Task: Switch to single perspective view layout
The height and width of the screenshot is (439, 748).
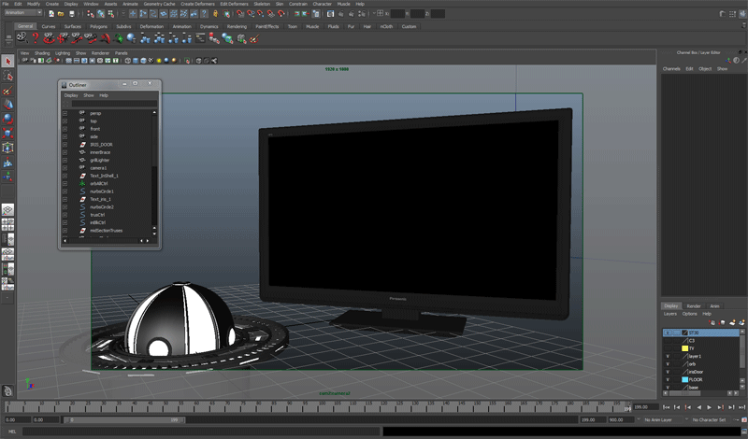Action: click(7, 210)
